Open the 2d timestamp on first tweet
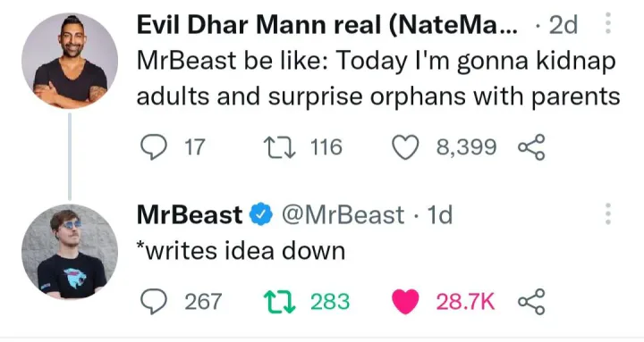Image resolution: width=644 pixels, height=342 pixels. coord(563,25)
